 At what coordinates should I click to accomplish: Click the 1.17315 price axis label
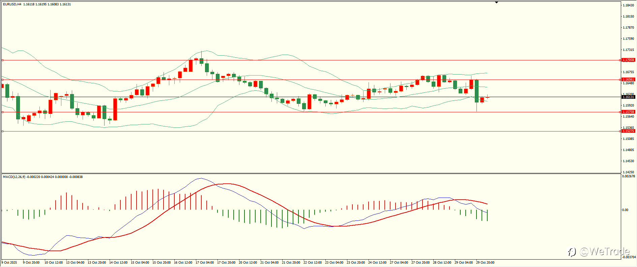pos(628,50)
